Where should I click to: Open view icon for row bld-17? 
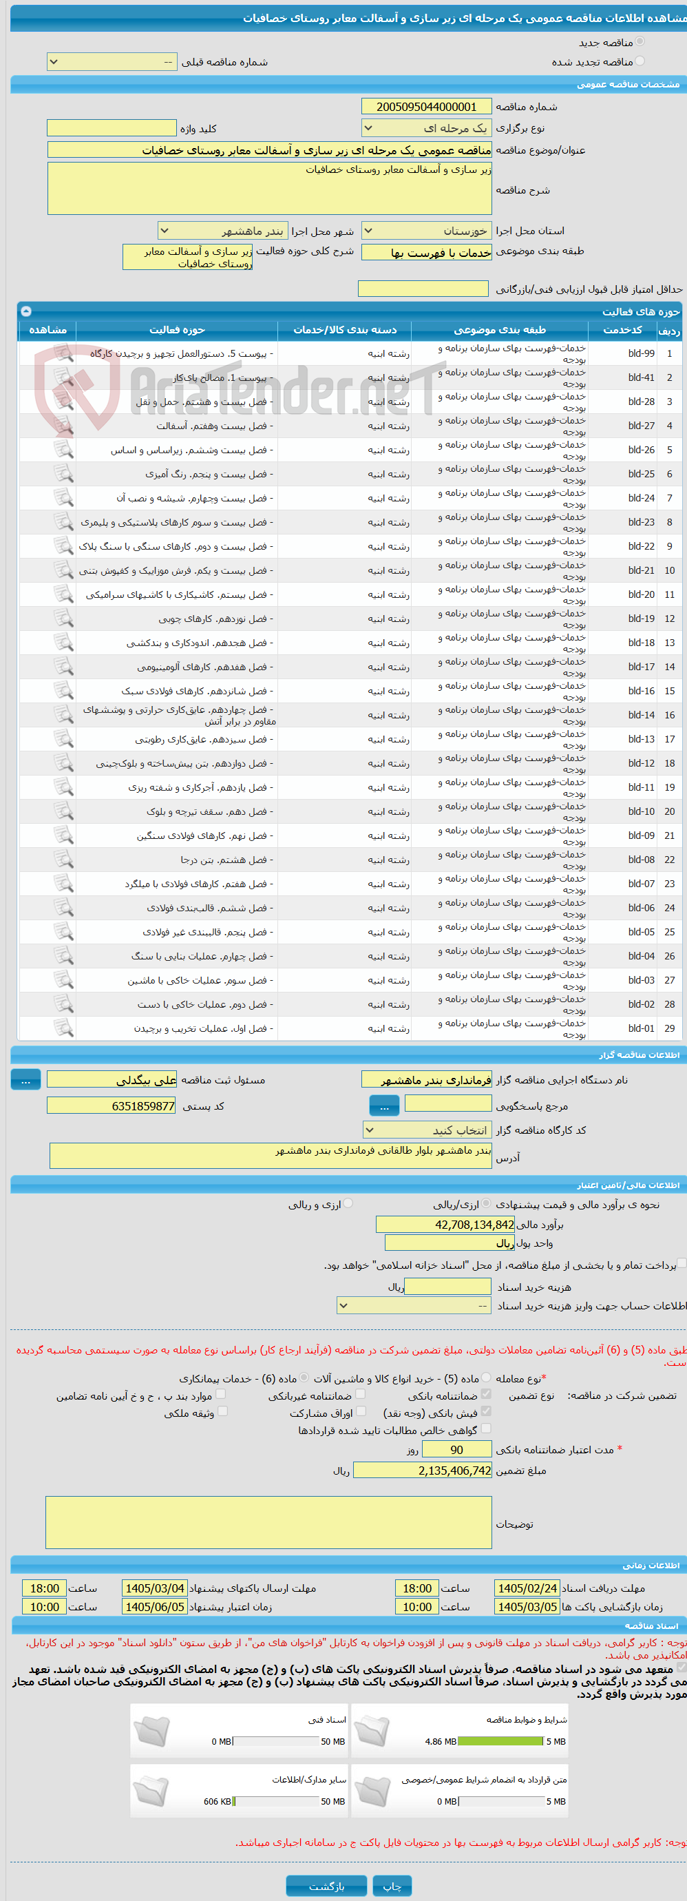[x=64, y=667]
